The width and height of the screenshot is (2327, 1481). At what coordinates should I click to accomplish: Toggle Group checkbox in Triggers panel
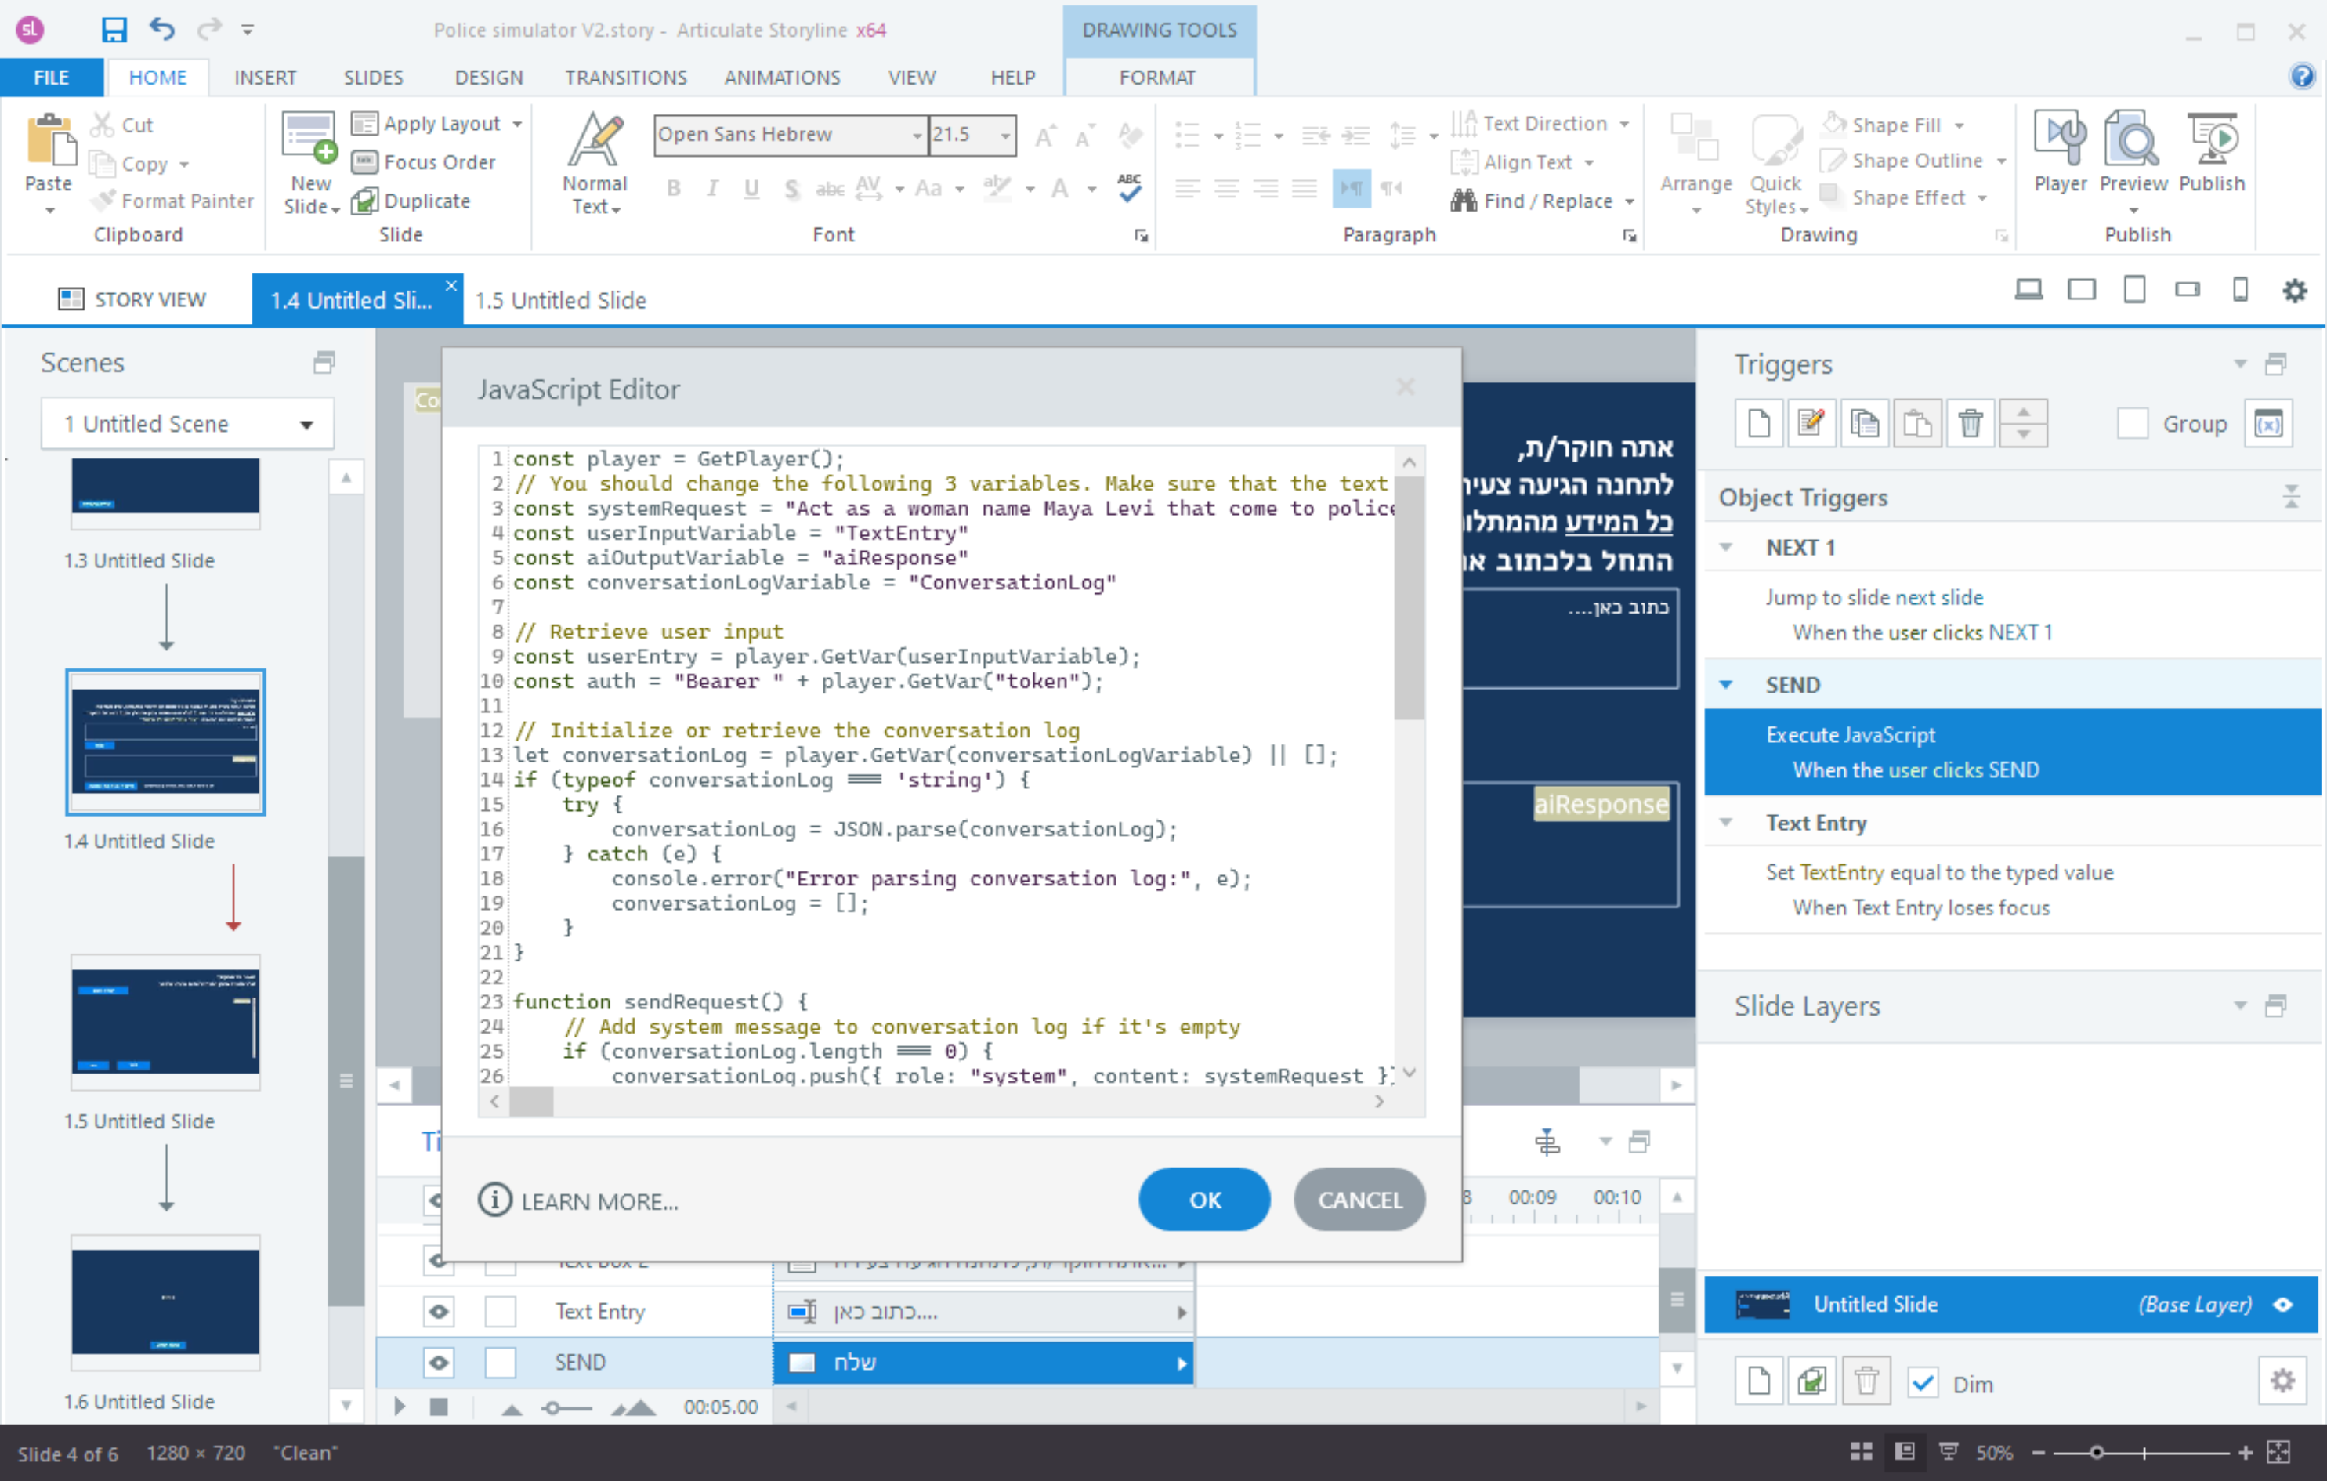click(x=2132, y=423)
